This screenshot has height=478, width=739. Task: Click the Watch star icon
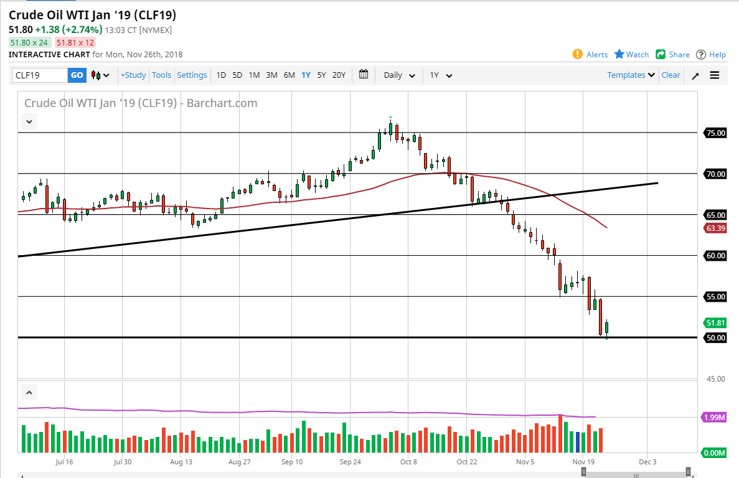[x=619, y=54]
